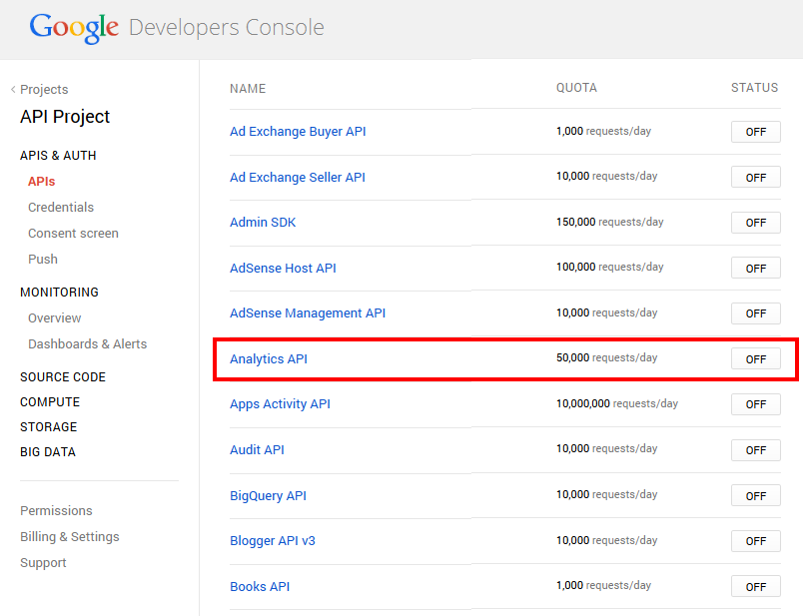Image resolution: width=803 pixels, height=616 pixels.
Task: Sort the list by NAME column header
Action: pyautogui.click(x=248, y=88)
